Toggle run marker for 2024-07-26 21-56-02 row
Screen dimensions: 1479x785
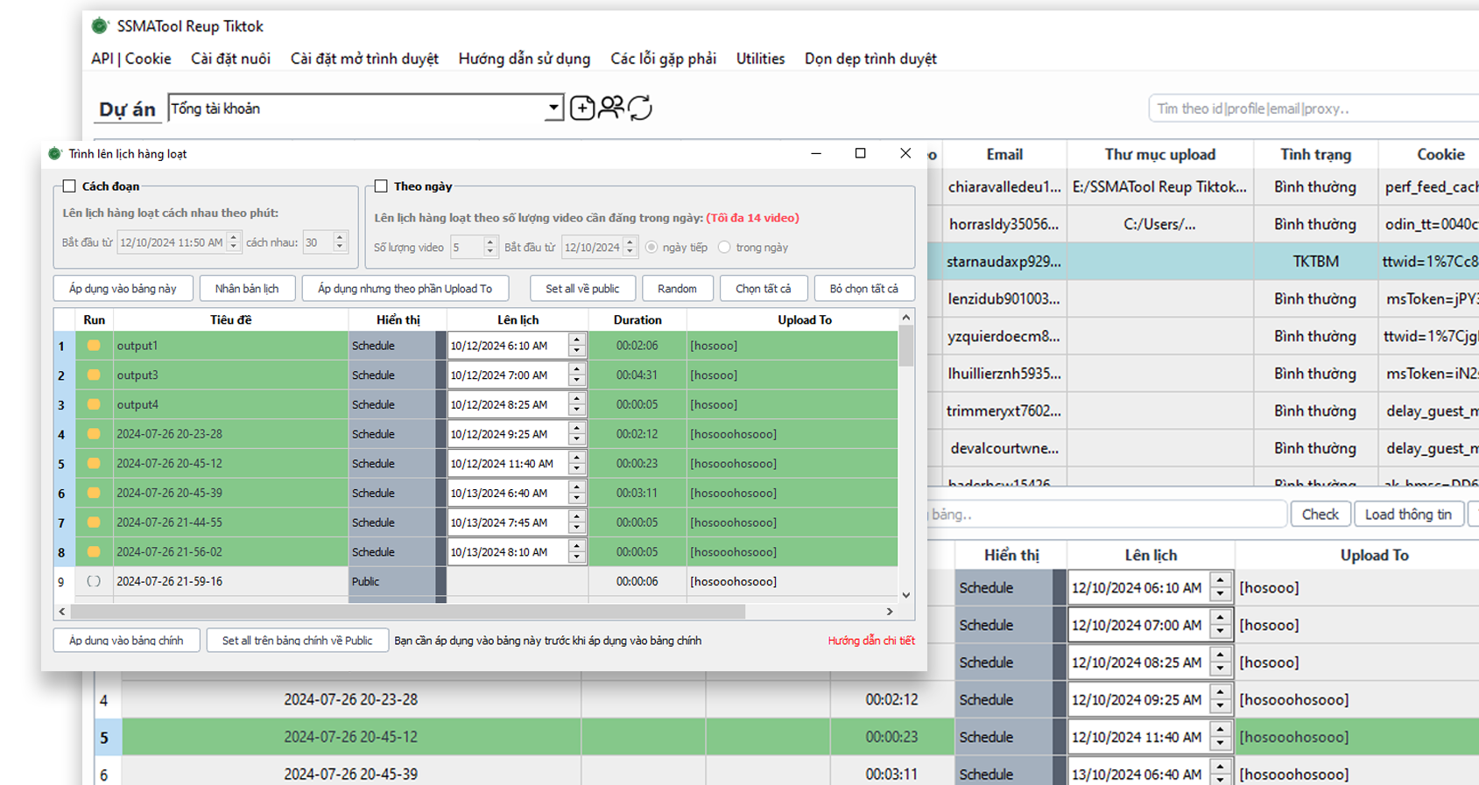pyautogui.click(x=94, y=552)
